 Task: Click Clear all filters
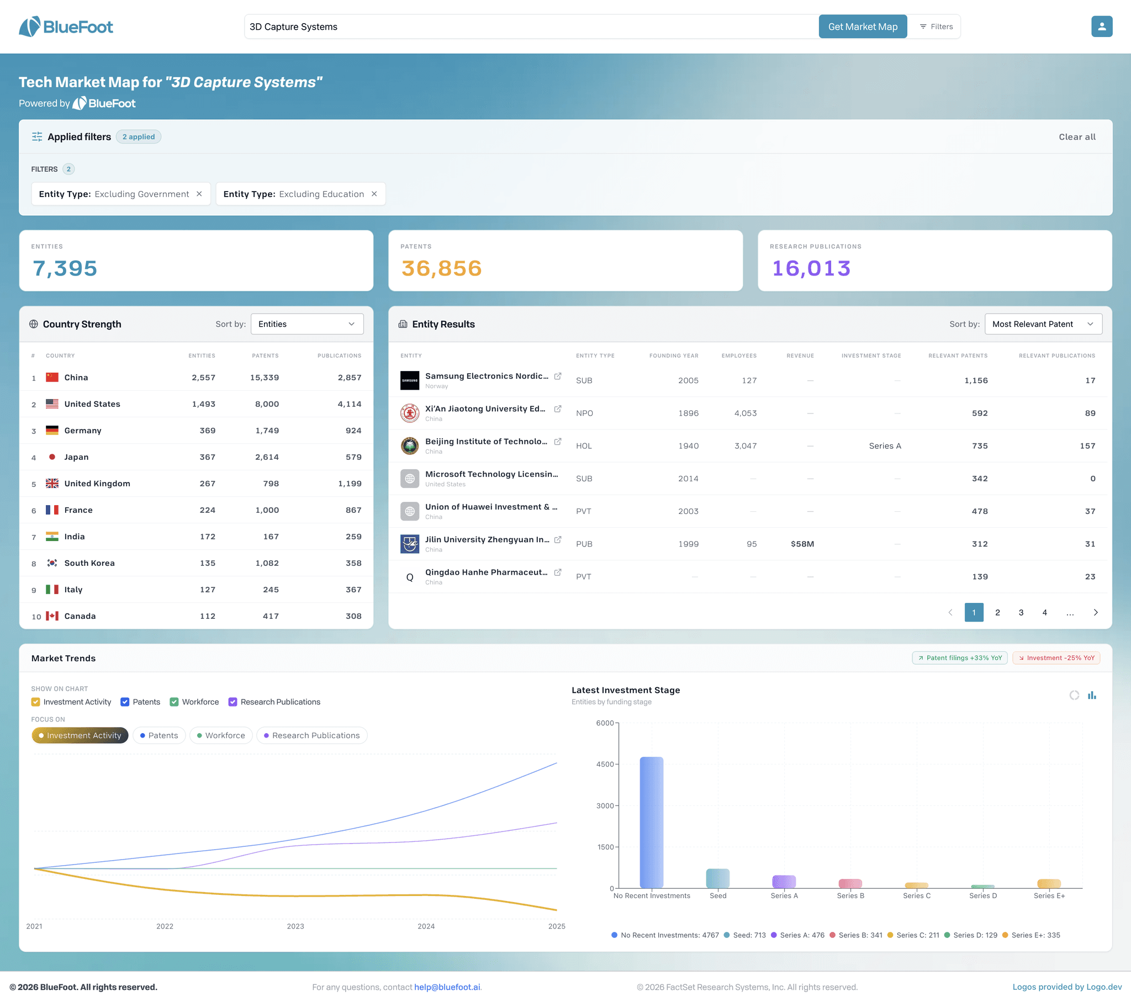coord(1076,137)
